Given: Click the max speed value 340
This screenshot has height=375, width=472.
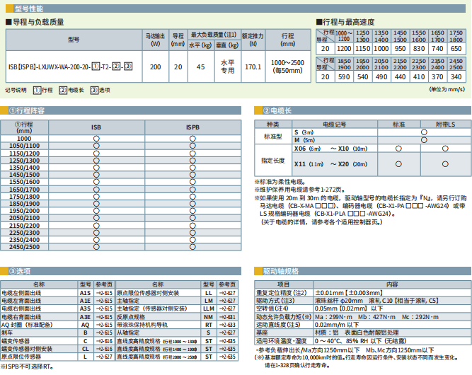Looking at the screenshot, I should (456, 77).
